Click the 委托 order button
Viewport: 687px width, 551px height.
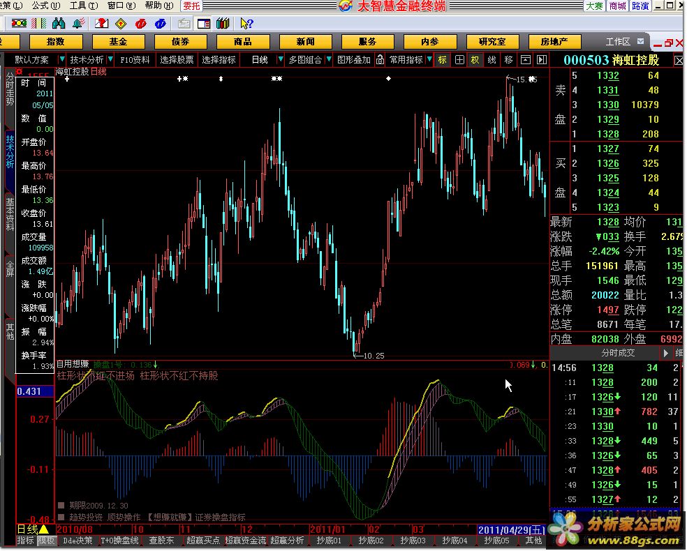click(x=191, y=6)
